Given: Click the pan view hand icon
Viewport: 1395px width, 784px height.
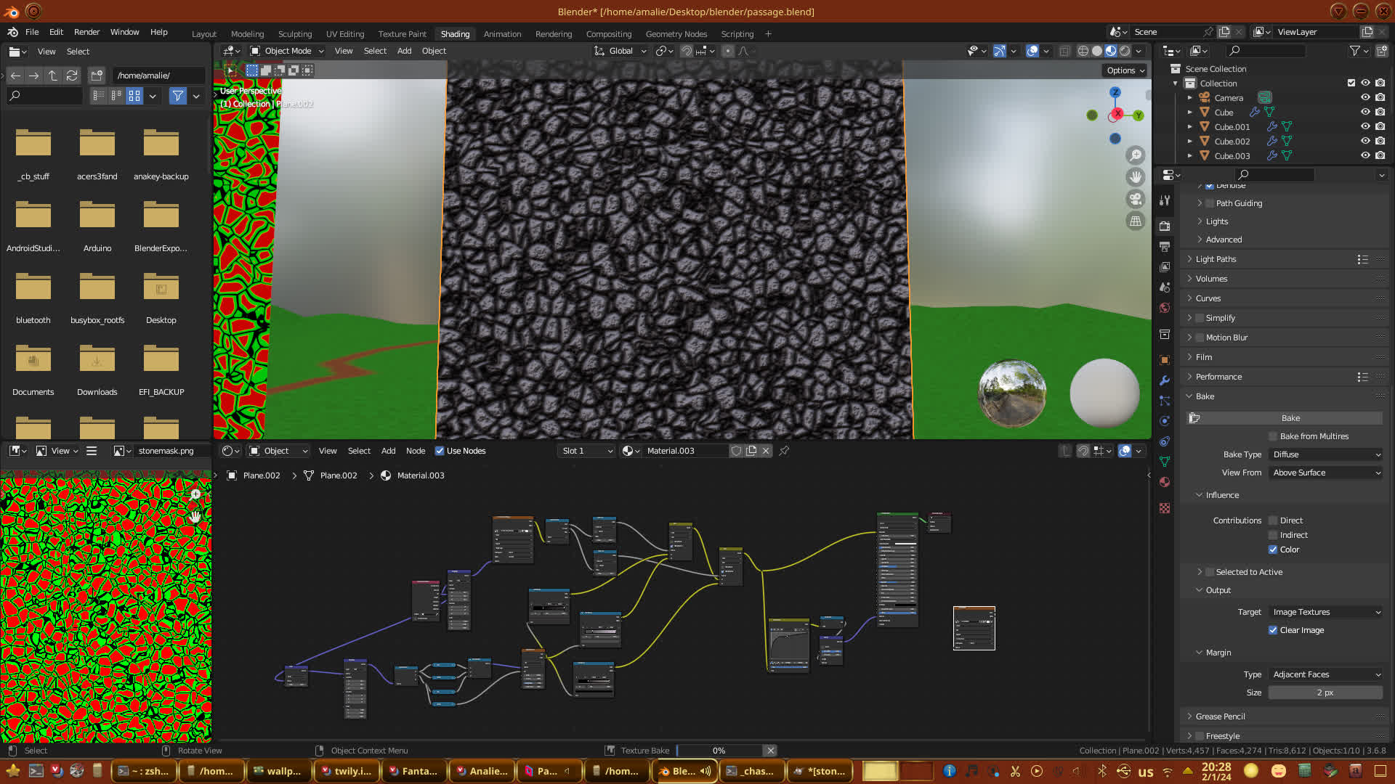Looking at the screenshot, I should click(1135, 177).
